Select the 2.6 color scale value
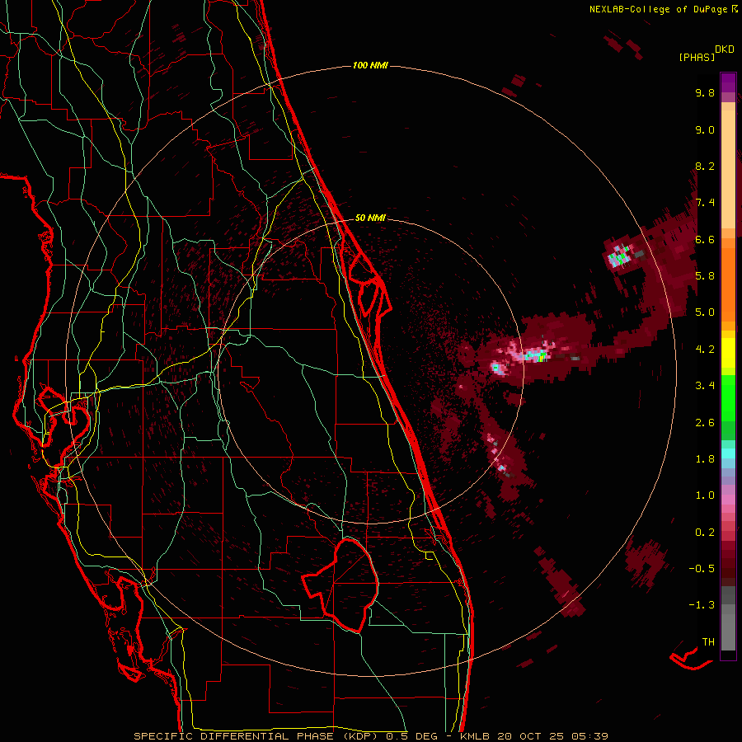Viewport: 742px width, 742px height. (705, 423)
